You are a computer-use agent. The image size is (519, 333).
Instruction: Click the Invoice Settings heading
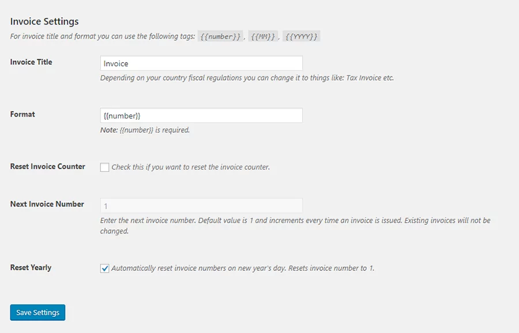pos(44,21)
